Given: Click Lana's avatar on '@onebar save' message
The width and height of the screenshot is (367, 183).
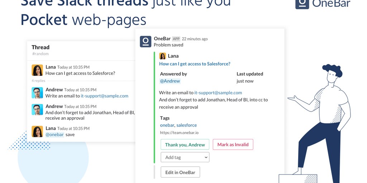Looking at the screenshot, I should (x=37, y=132).
